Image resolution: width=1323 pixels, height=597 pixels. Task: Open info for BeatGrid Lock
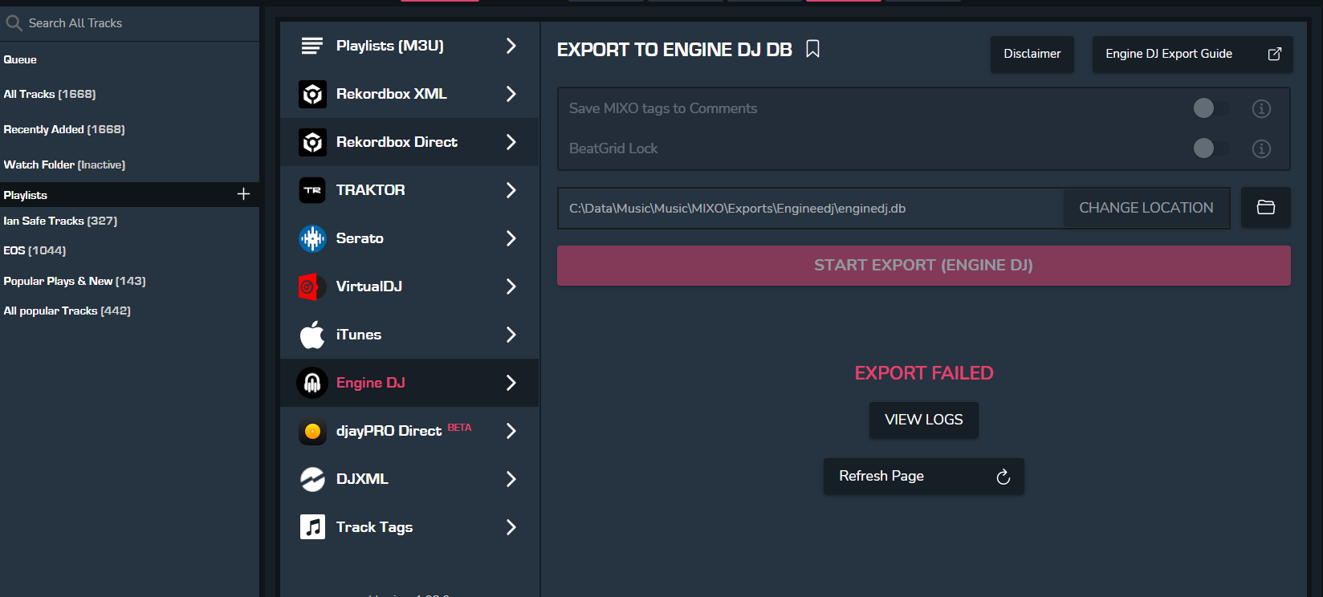1261,148
